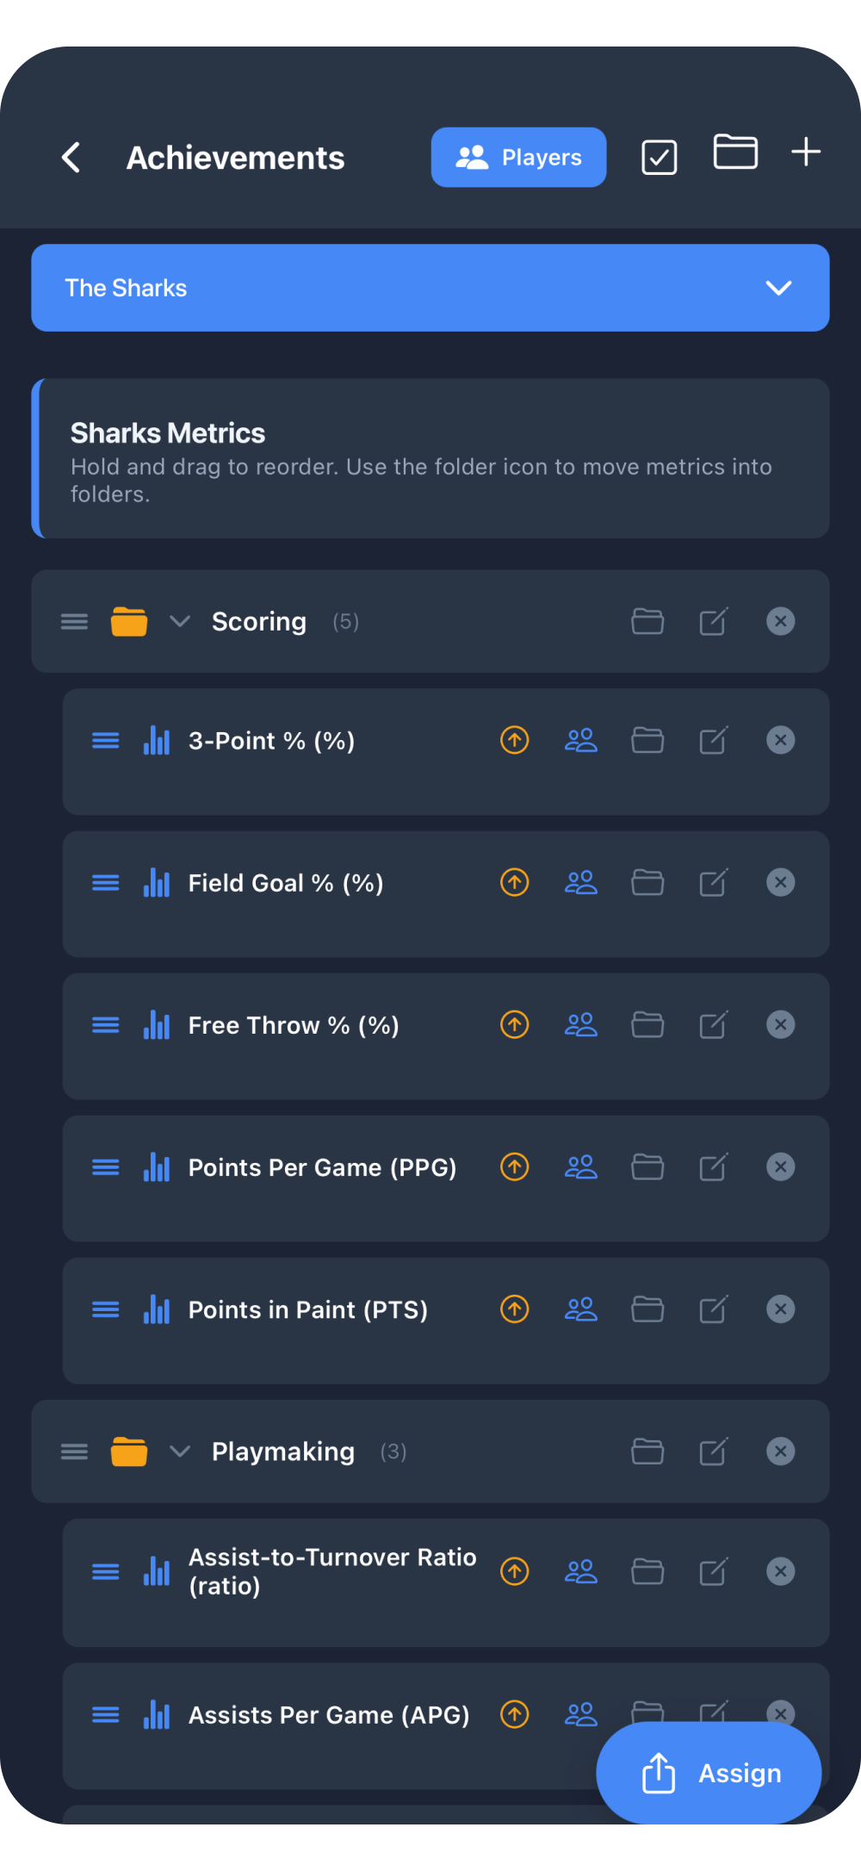Open the edit icon for the Scoring folder
The height and width of the screenshot is (1871, 861).
713,621
